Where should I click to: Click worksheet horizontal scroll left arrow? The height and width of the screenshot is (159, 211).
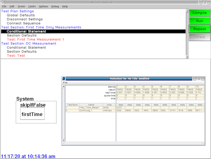64,144
